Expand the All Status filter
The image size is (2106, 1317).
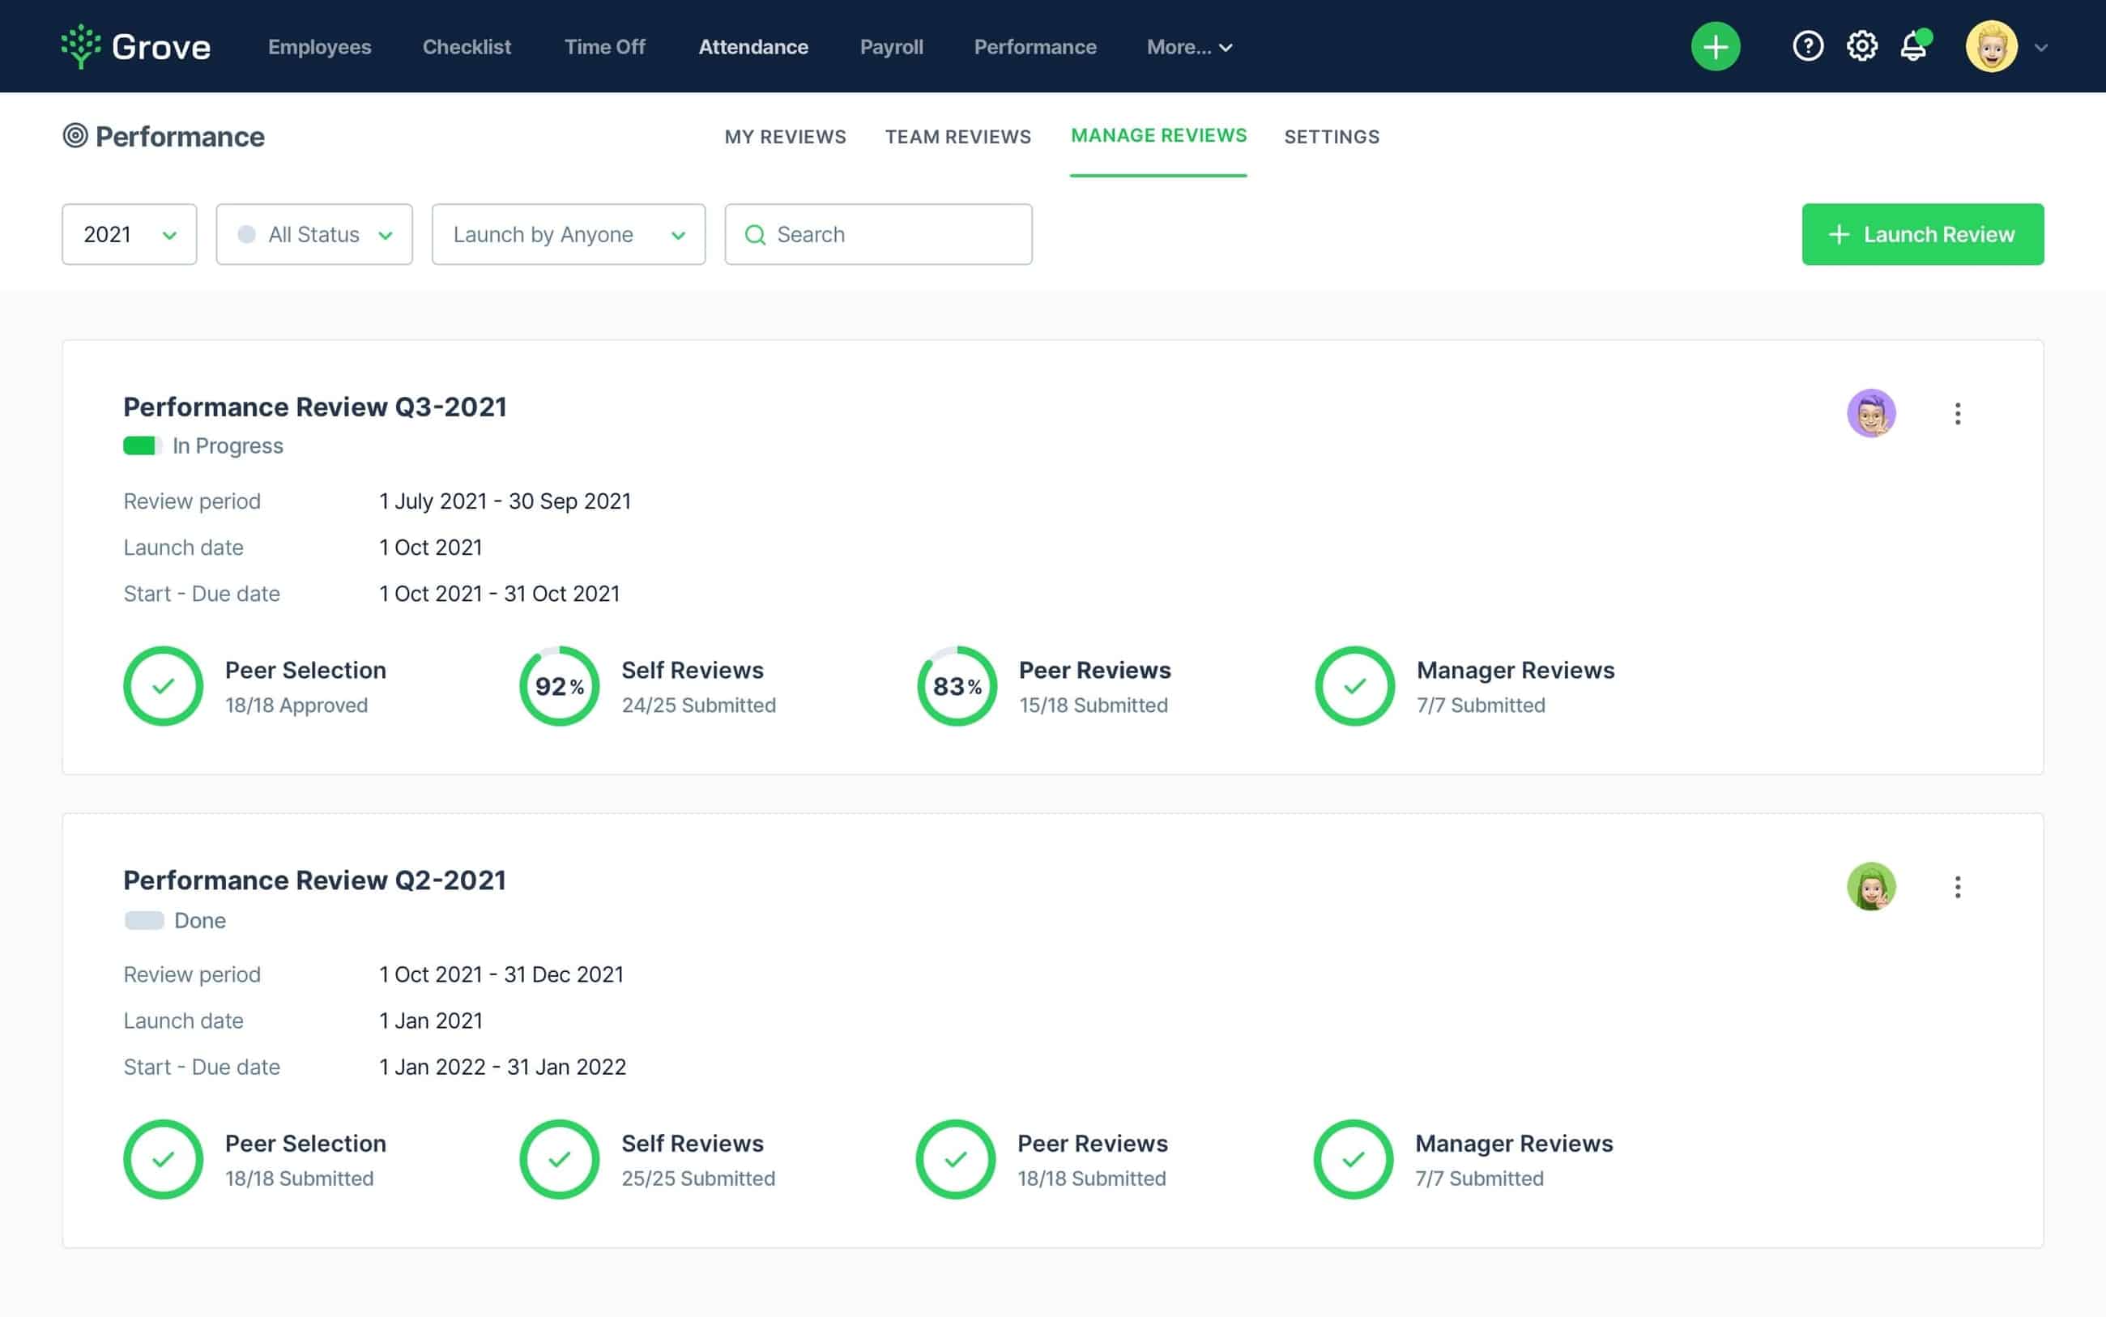[x=313, y=233]
